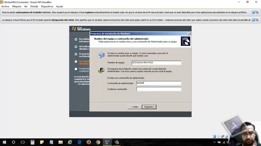Click the Siguiente button
Screen dimensions: 261x146
click(x=149, y=107)
